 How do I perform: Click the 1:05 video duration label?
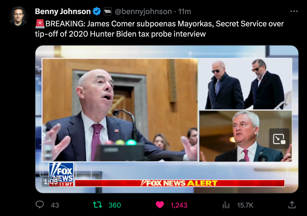[51, 182]
